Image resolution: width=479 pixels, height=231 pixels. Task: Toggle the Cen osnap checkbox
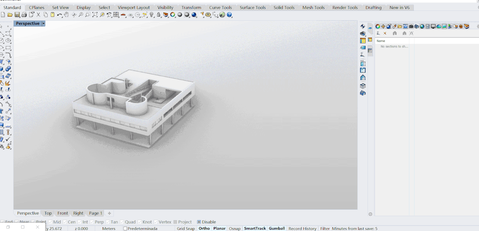pyautogui.click(x=65, y=222)
